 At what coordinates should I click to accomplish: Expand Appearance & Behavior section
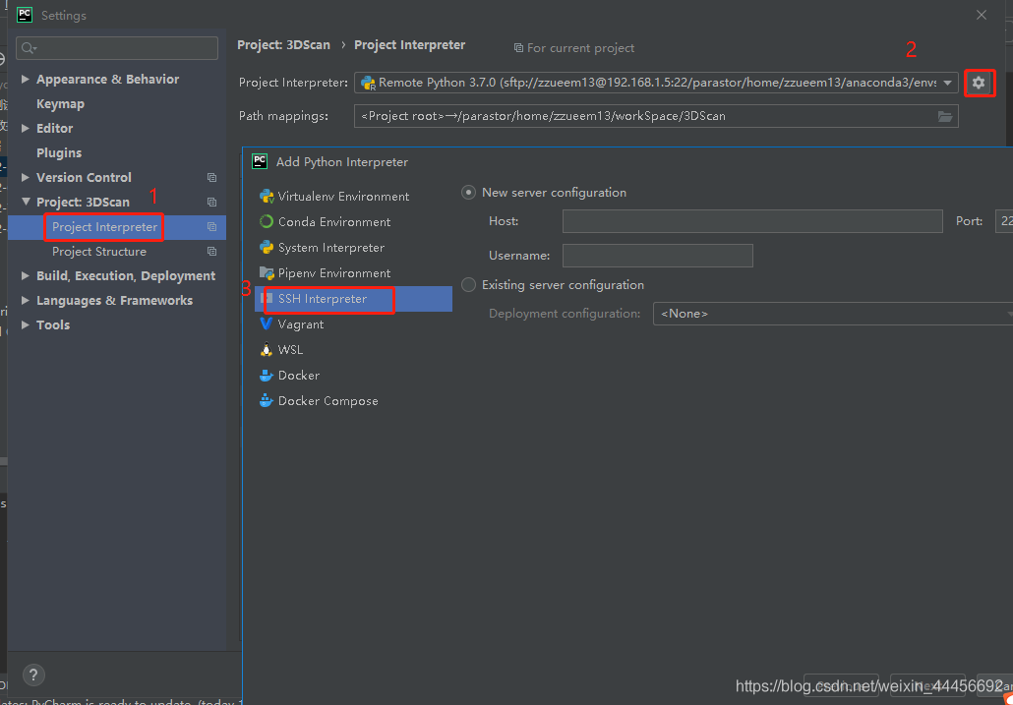[x=26, y=79]
